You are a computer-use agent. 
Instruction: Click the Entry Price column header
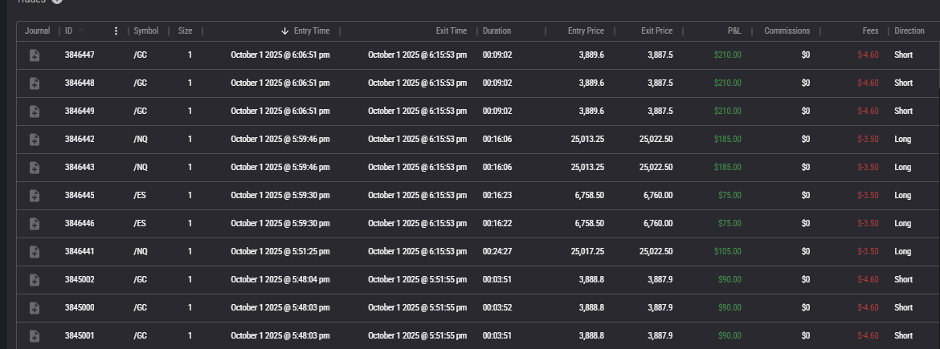585,31
